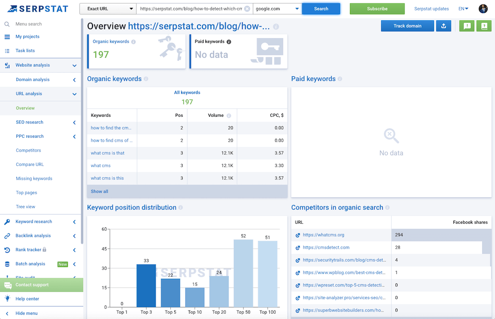Click the Website analysis icon

pos(7,65)
